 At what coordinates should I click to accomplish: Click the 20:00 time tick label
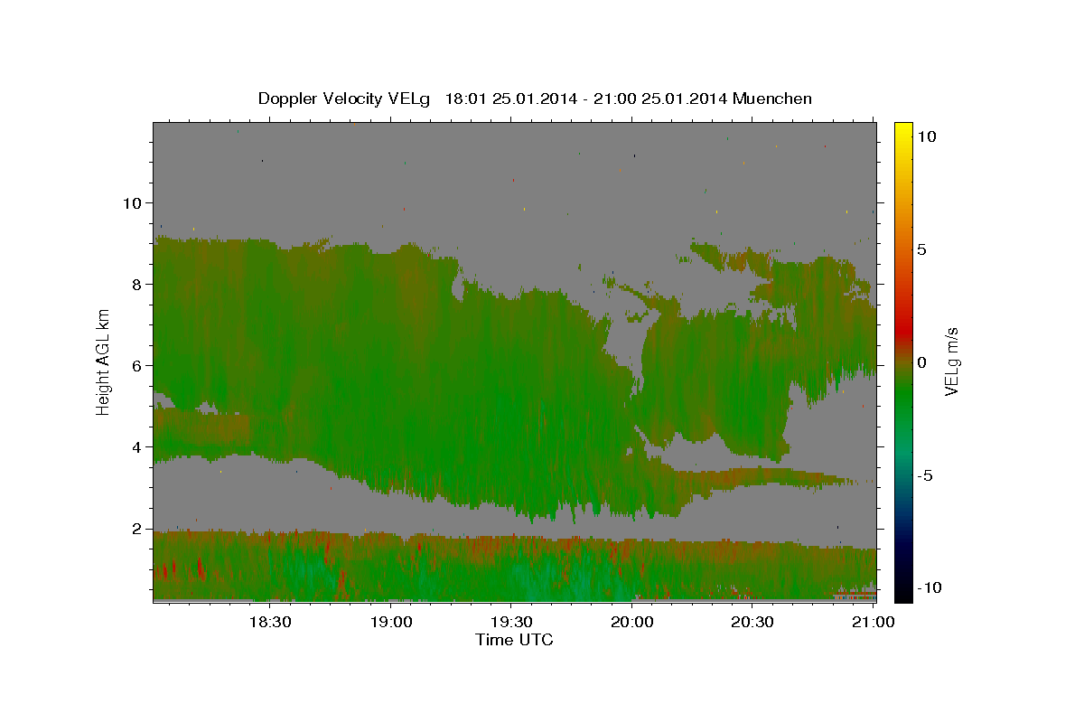[x=631, y=622]
